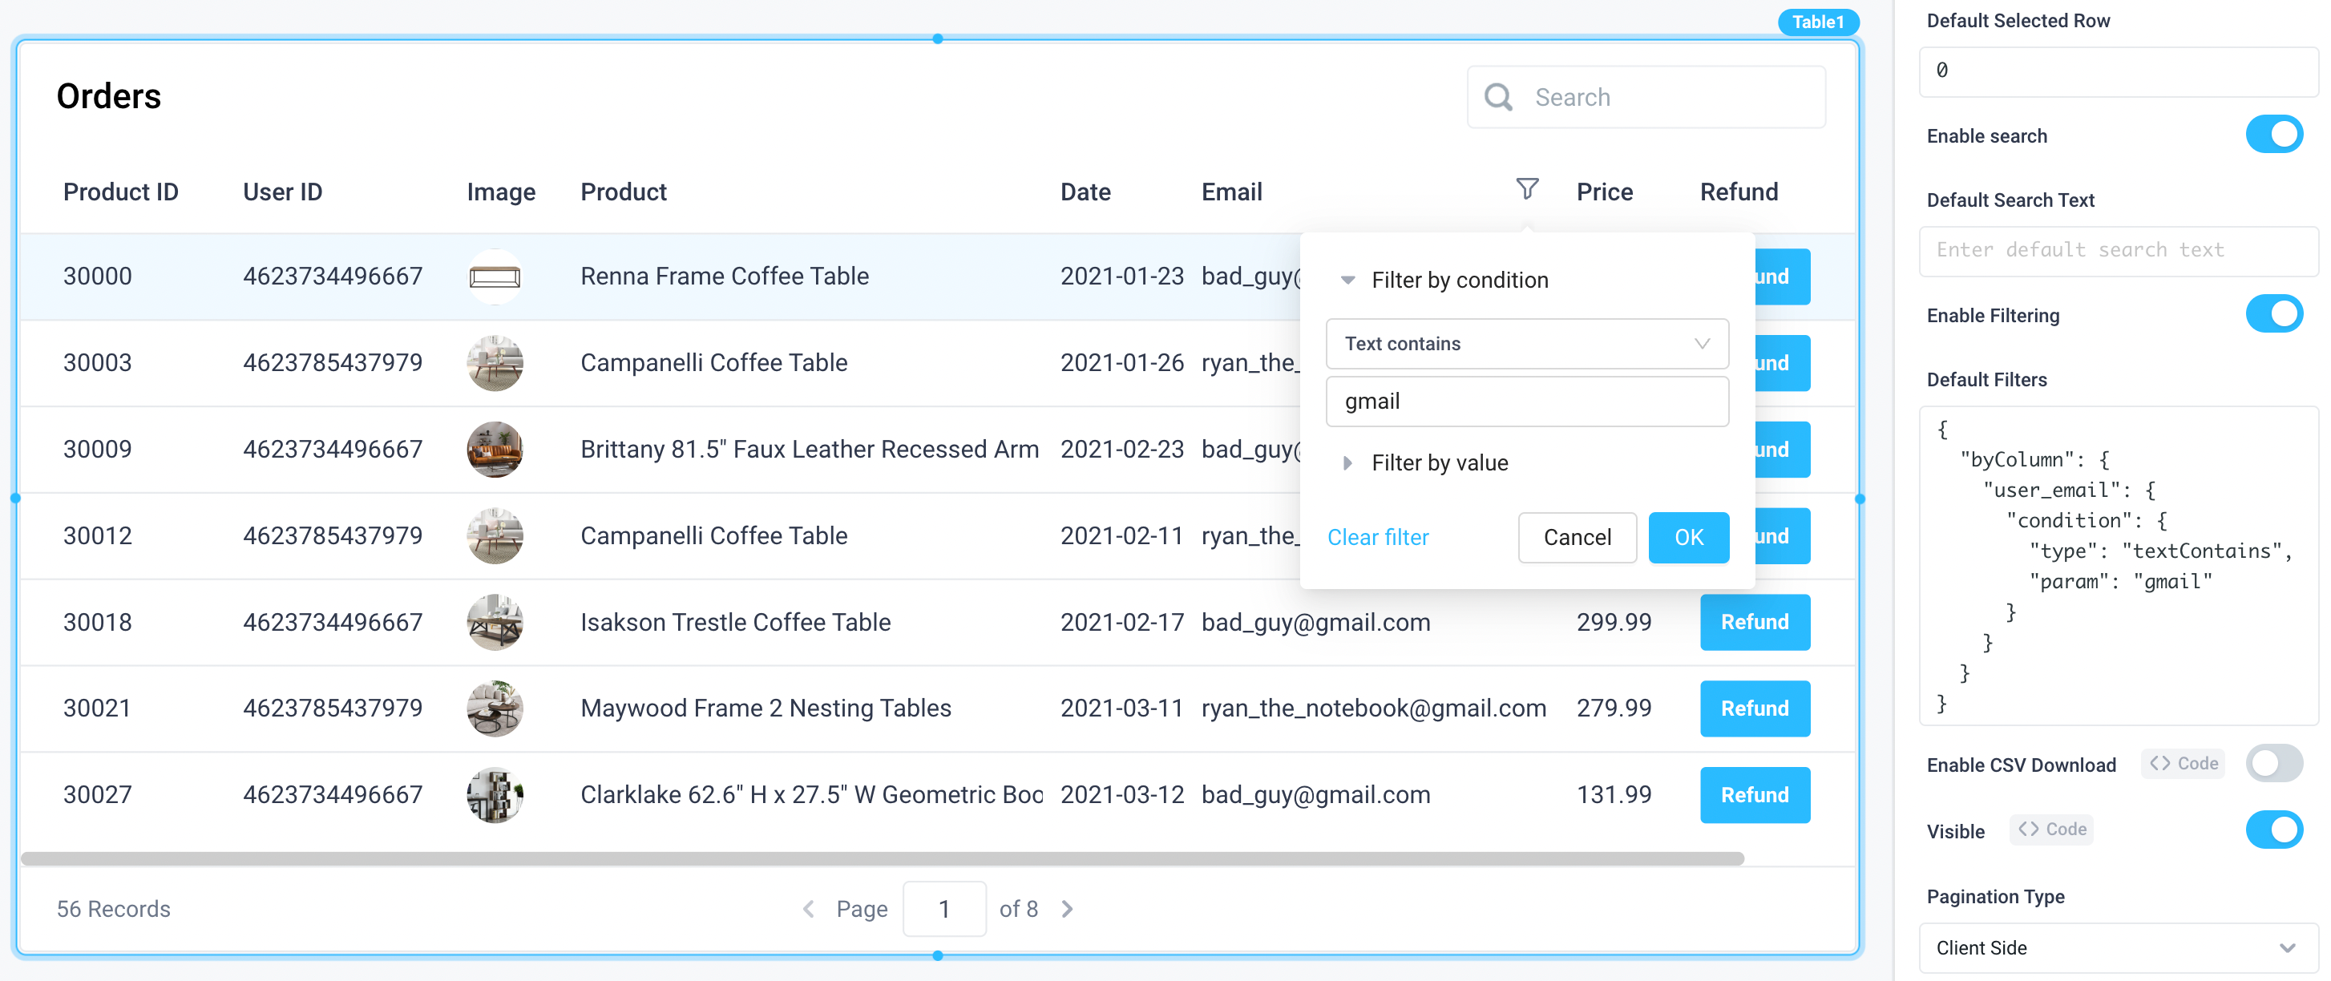Cancel the filter popup
The width and height of the screenshot is (2331, 981).
point(1577,537)
